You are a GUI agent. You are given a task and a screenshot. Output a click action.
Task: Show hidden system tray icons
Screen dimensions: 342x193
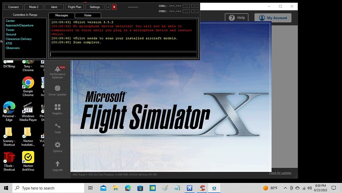click(286, 188)
